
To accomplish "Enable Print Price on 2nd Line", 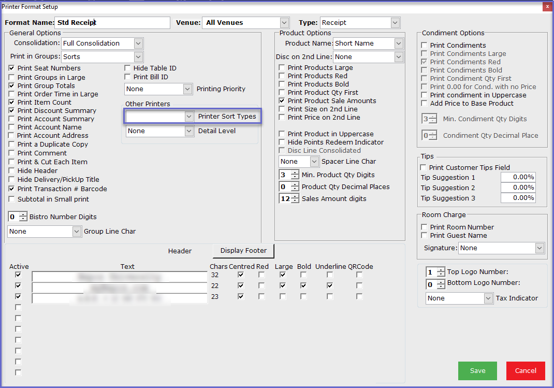I will pos(282,117).
